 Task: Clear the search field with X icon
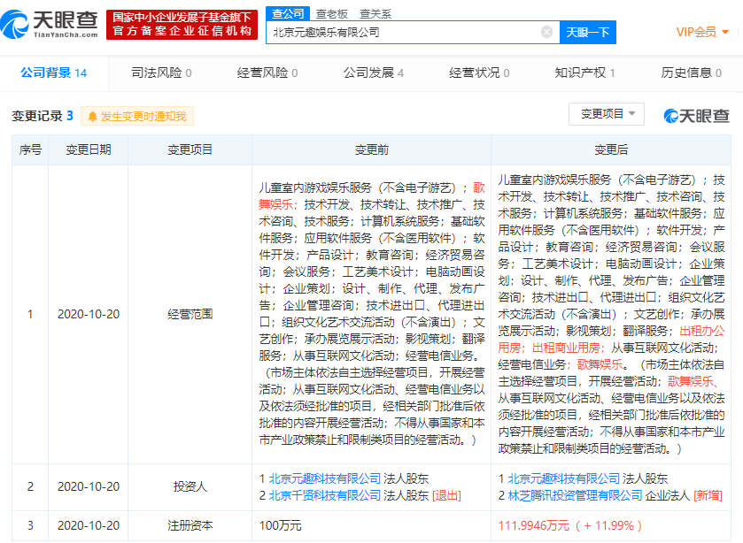click(546, 32)
